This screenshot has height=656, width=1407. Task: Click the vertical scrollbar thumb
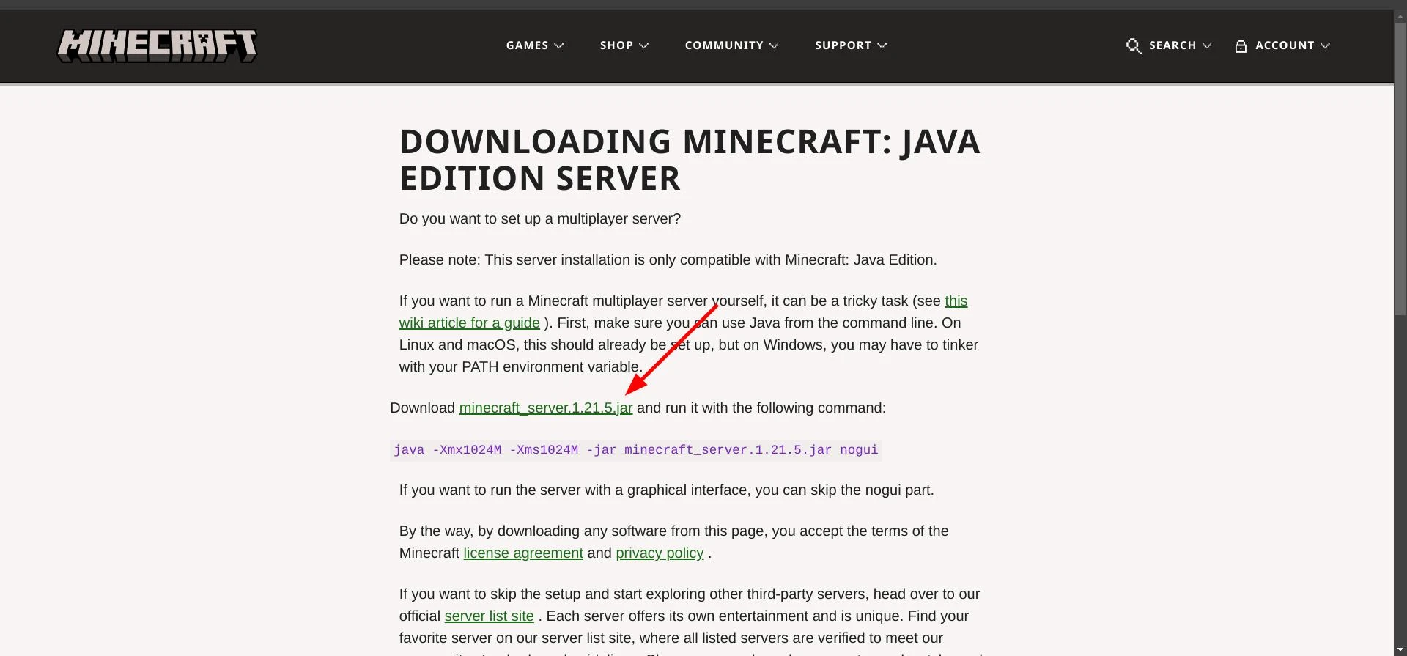coord(1400,169)
